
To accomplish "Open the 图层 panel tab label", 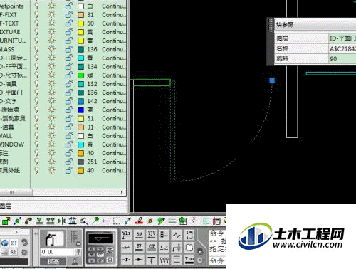I will point(6,206).
